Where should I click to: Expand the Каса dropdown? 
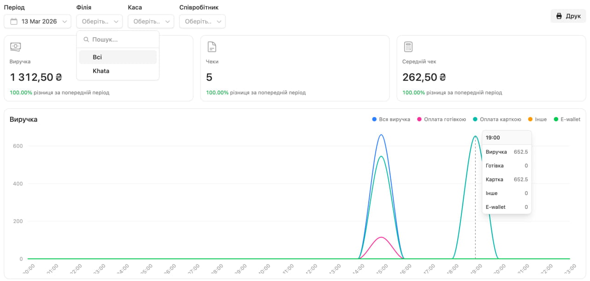point(151,22)
